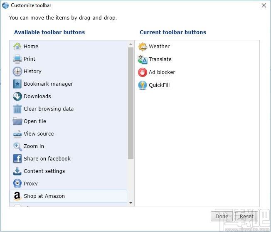Click the QuickFill key icon
271x232 pixels.
(143, 85)
